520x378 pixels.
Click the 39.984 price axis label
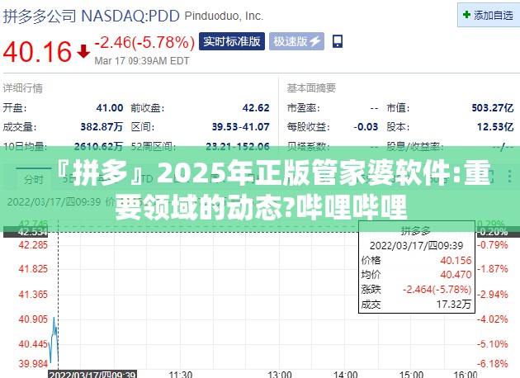pos(33,363)
